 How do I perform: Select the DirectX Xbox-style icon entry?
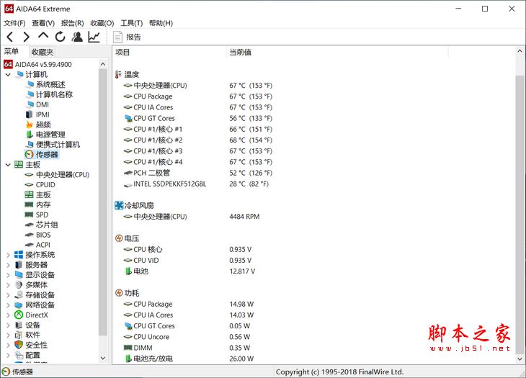tap(19, 315)
